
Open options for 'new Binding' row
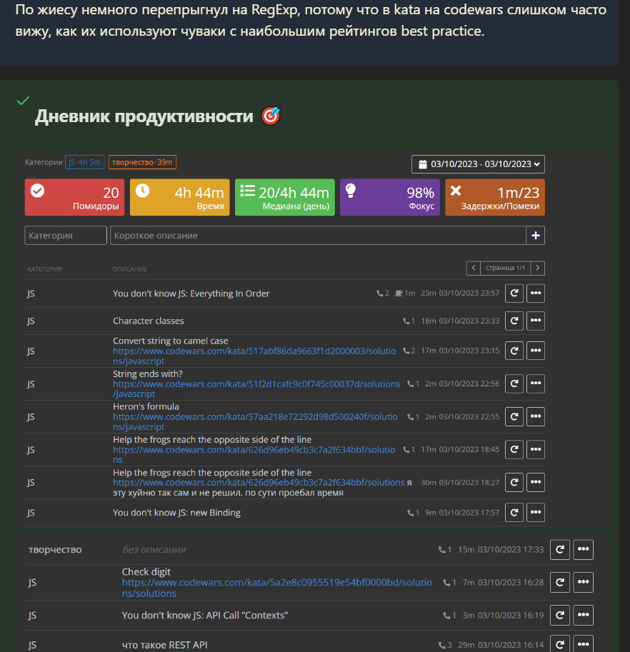point(536,512)
